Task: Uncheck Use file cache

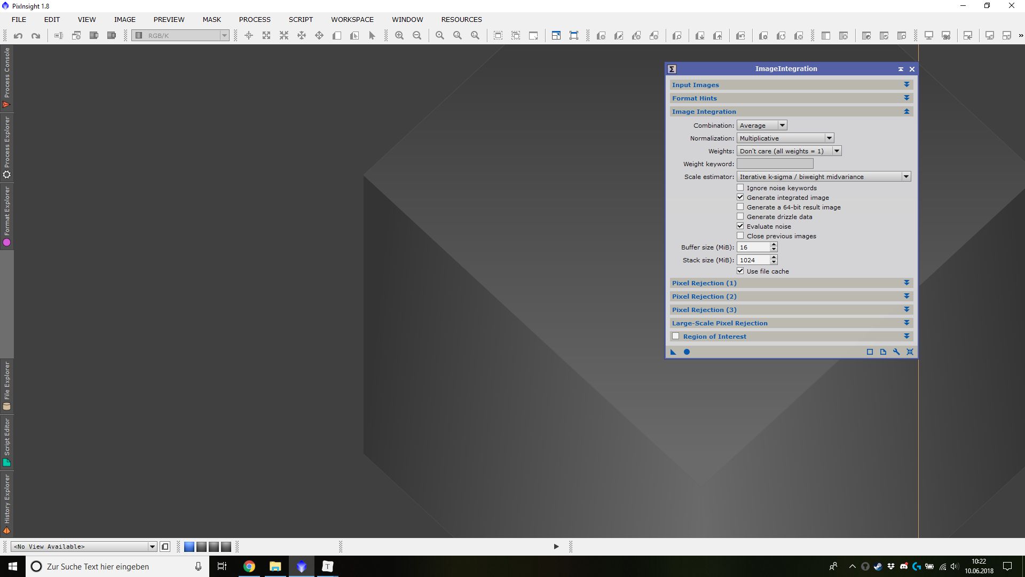Action: [x=740, y=271]
